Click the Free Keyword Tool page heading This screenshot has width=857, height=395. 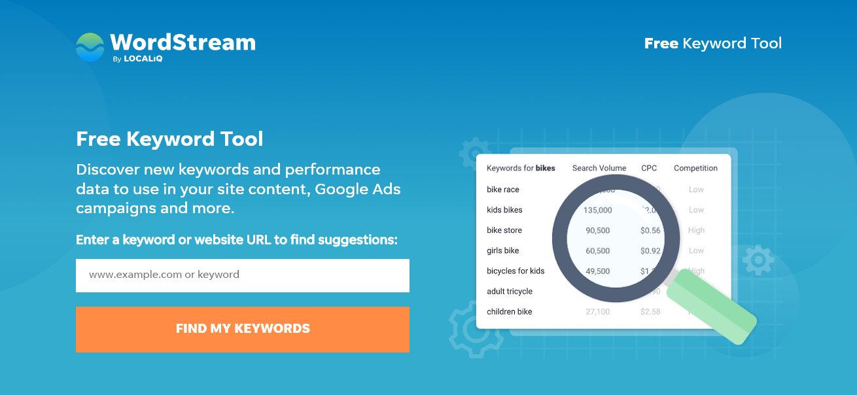click(169, 139)
